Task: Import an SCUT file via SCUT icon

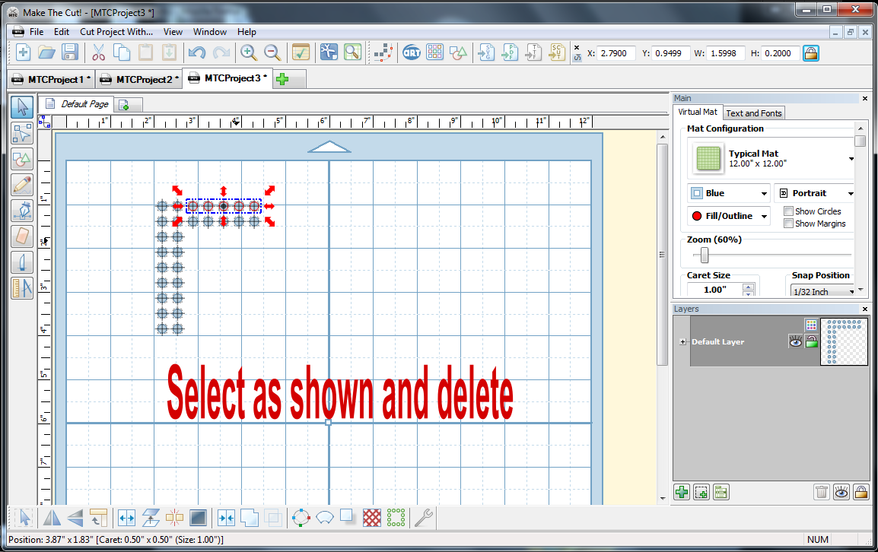Action: point(557,52)
